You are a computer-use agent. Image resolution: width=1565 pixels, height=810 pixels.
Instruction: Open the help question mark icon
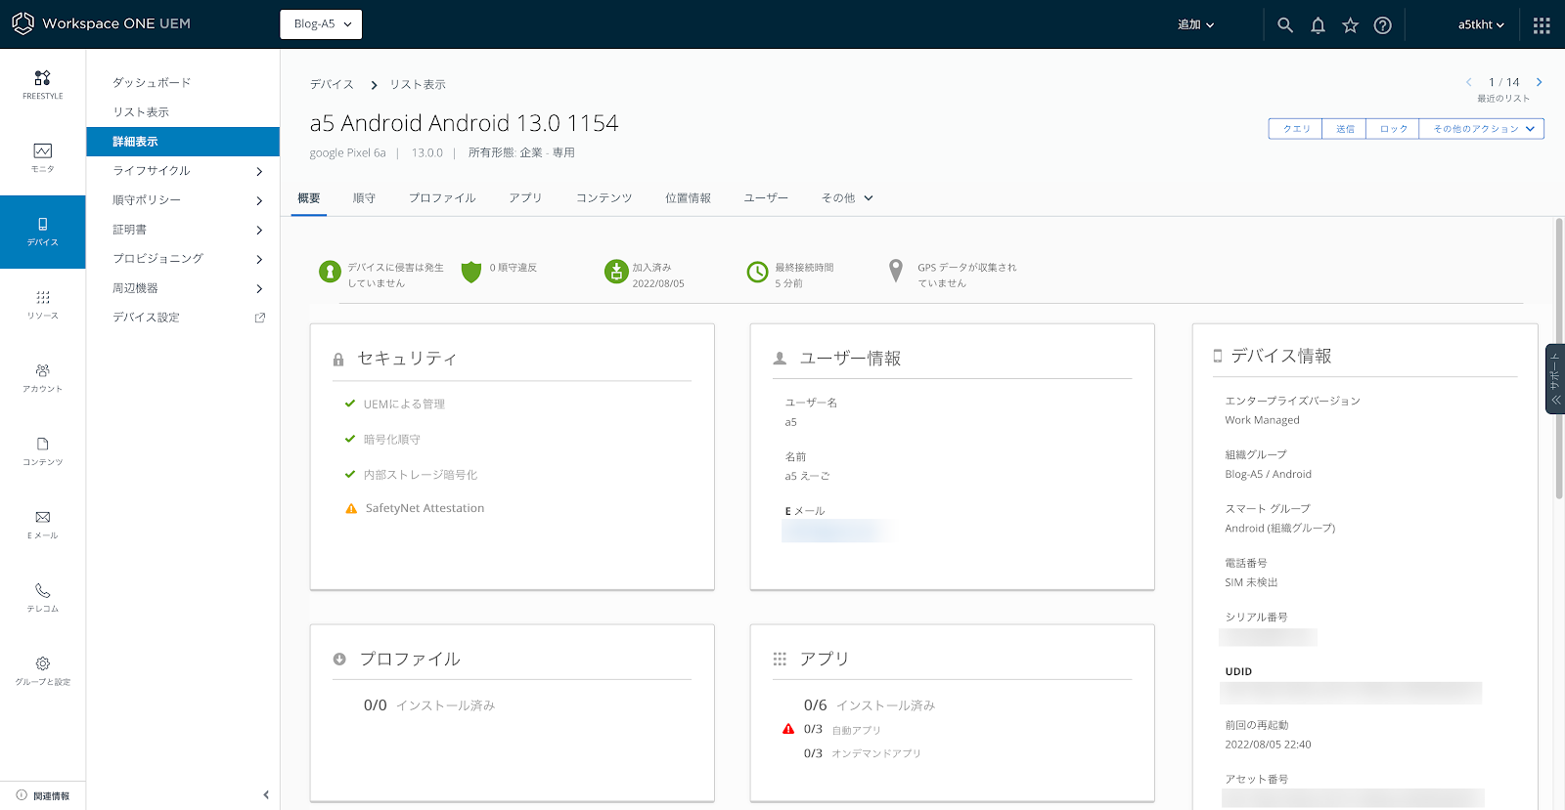[1382, 25]
